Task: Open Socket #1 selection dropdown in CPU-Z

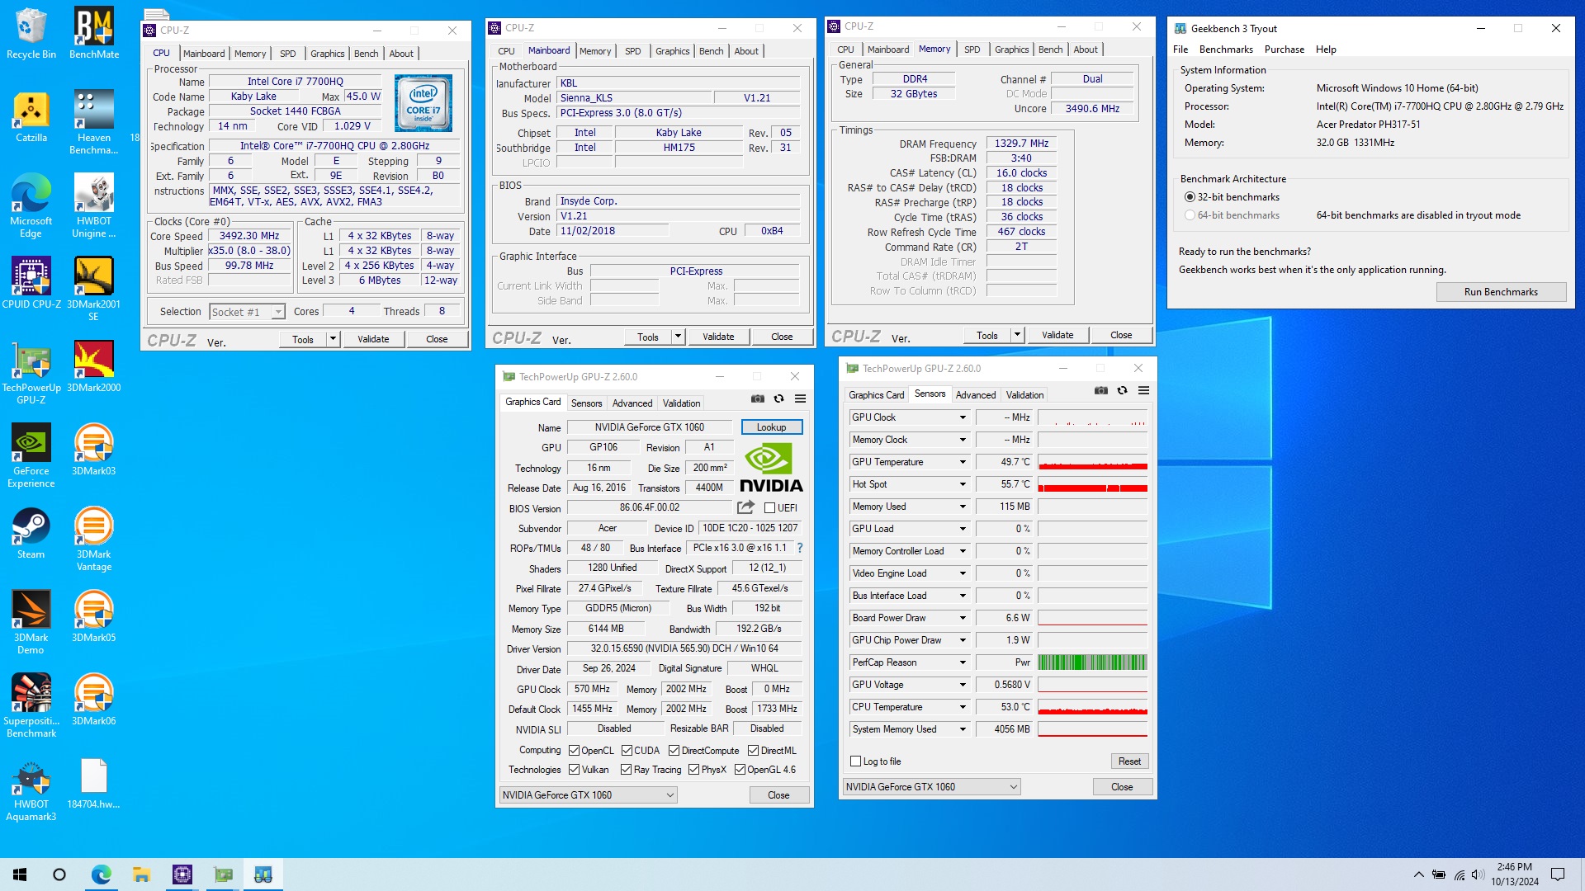Action: [247, 312]
